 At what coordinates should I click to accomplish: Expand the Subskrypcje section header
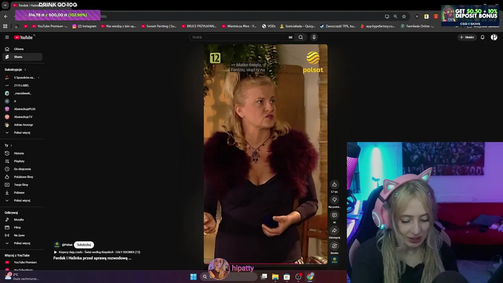[15, 70]
